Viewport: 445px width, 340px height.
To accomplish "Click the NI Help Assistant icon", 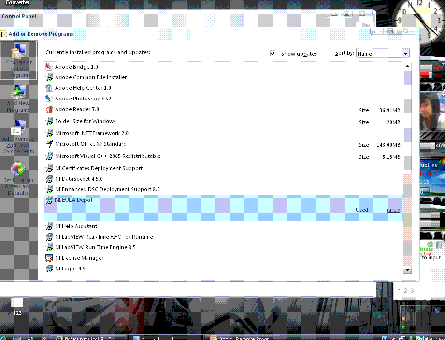I will (49, 226).
